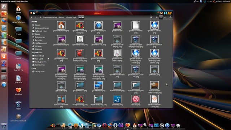Select jamendo.png file

[117, 99]
